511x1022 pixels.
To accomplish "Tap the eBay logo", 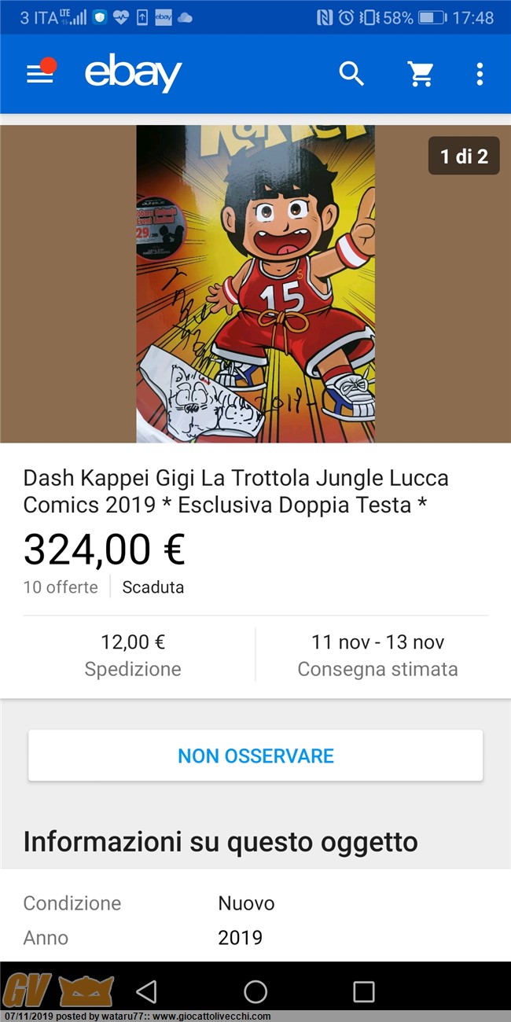I will [x=133, y=74].
